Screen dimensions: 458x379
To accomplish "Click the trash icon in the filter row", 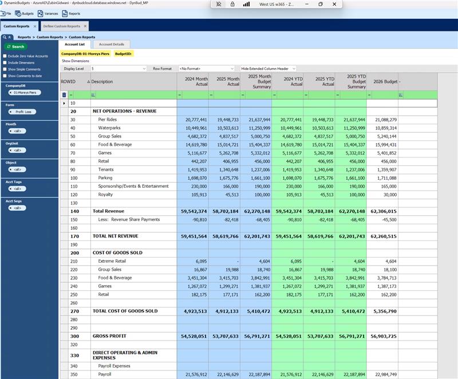I will point(65,93).
